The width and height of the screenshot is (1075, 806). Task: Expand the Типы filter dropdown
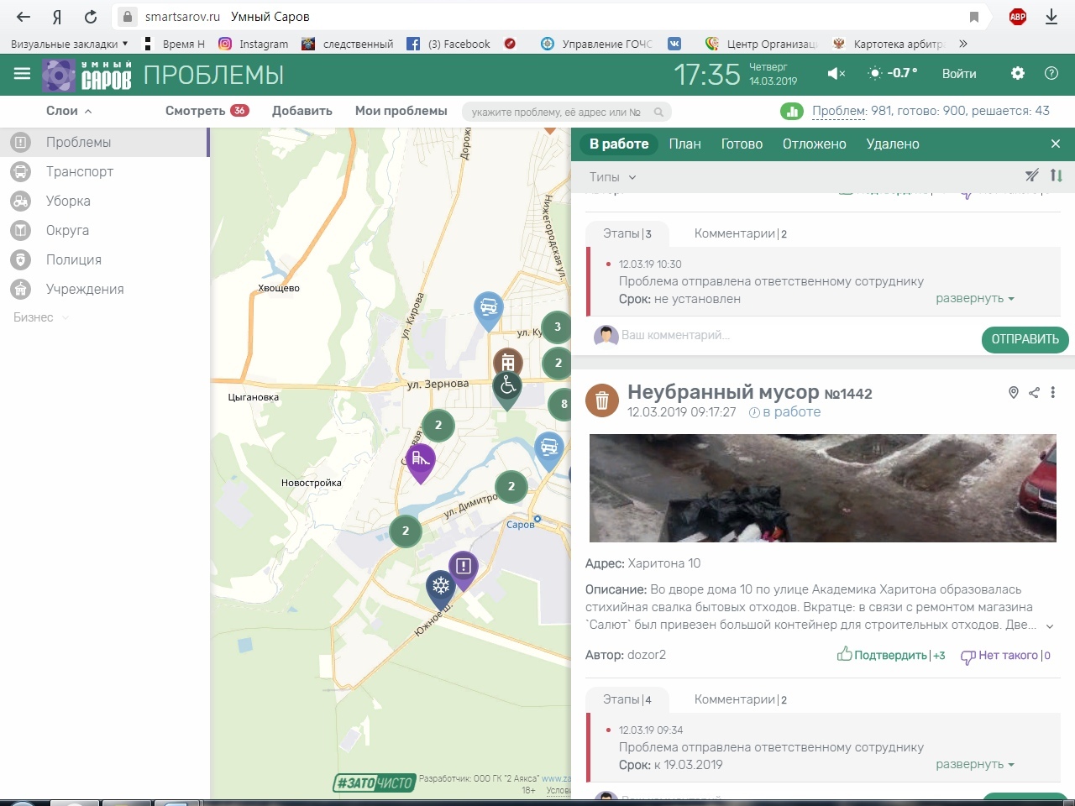[x=612, y=177]
